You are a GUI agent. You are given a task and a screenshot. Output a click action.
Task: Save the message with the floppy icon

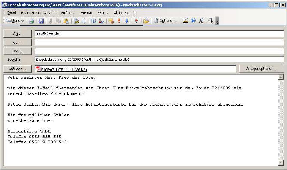pos(41,21)
